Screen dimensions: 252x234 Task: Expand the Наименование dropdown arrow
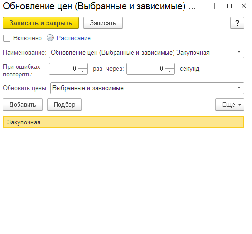[239, 52]
